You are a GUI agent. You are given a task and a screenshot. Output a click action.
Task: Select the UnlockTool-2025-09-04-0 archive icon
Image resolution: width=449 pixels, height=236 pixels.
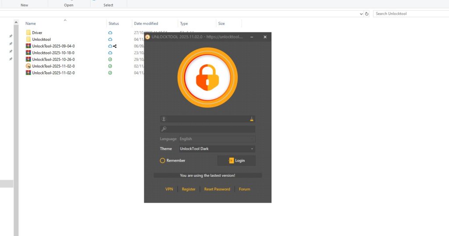tap(28, 46)
